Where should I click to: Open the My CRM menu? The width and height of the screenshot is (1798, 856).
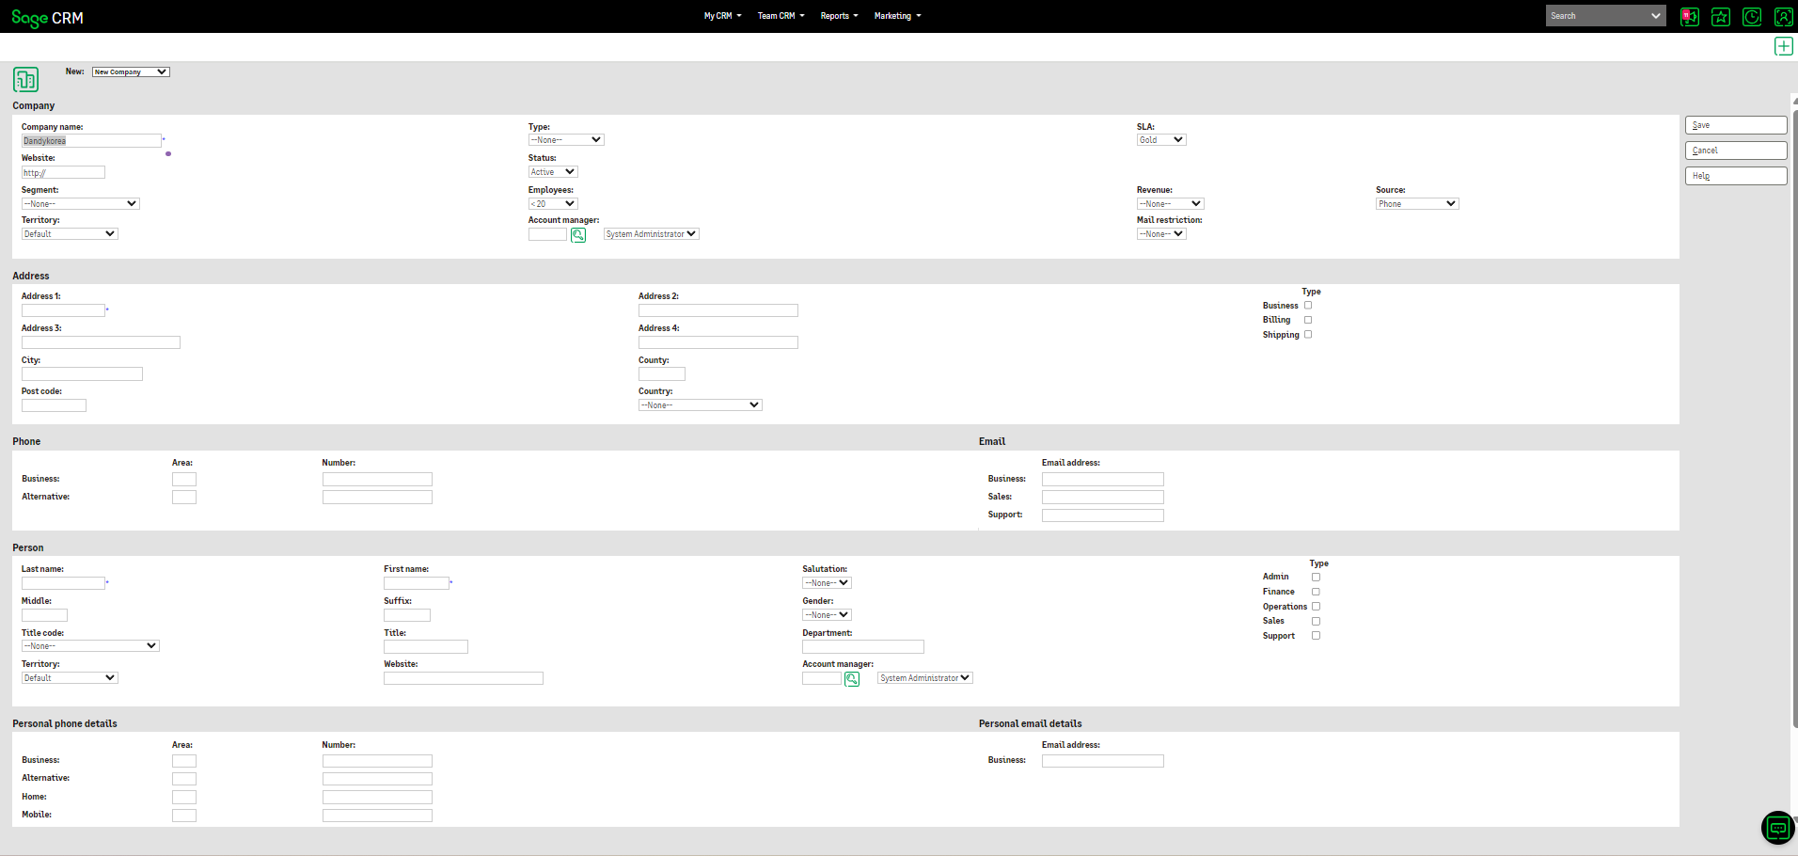pos(722,16)
